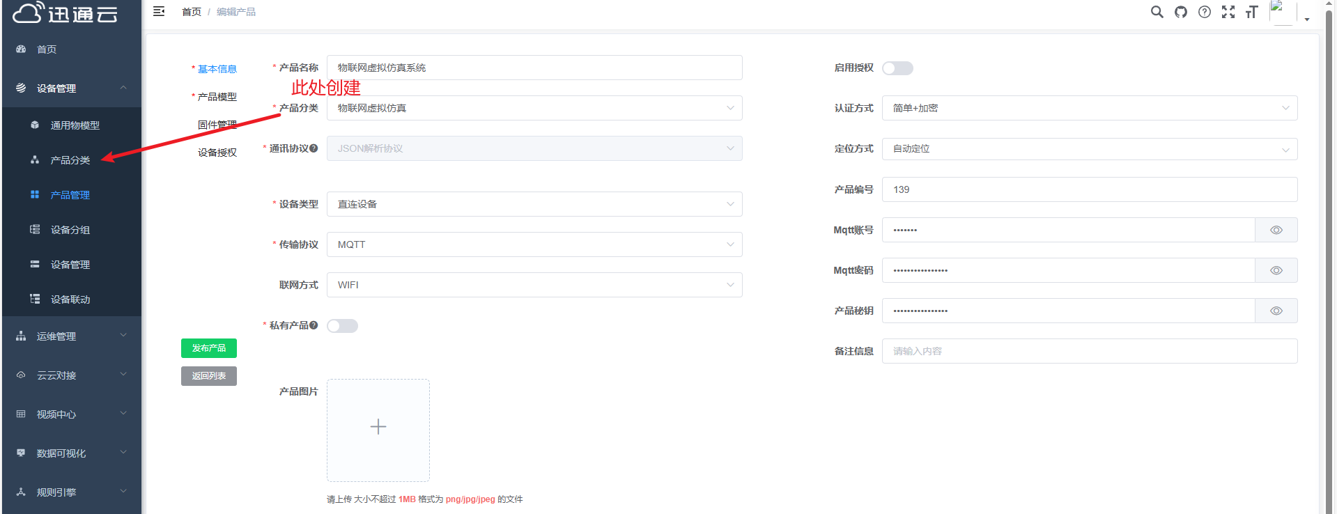Viewport: 1337px width, 514px height.
Task: Toggle fullscreen mode icon
Action: tap(1228, 12)
